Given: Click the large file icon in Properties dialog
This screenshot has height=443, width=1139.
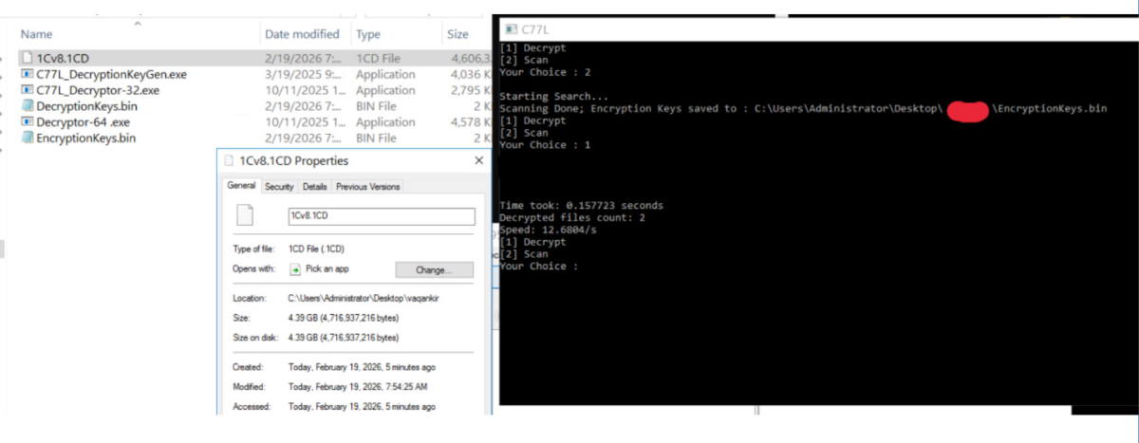Looking at the screenshot, I should click(x=245, y=215).
